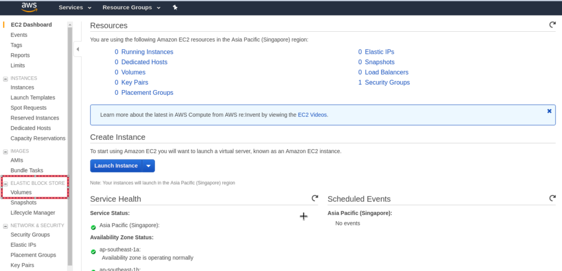562x271 pixels.
Task: Open the Running Instances resource link
Action: 147,52
